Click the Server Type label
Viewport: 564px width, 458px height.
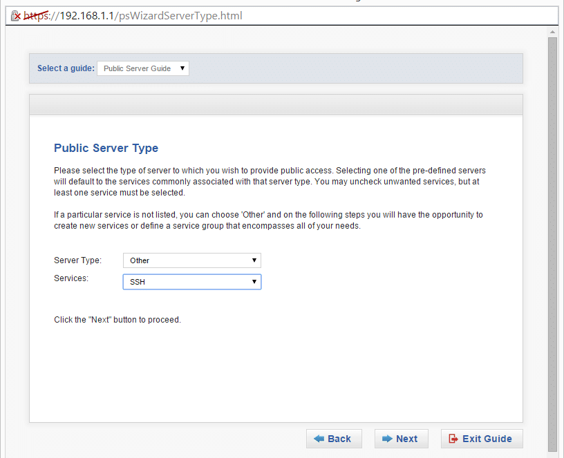click(x=77, y=260)
